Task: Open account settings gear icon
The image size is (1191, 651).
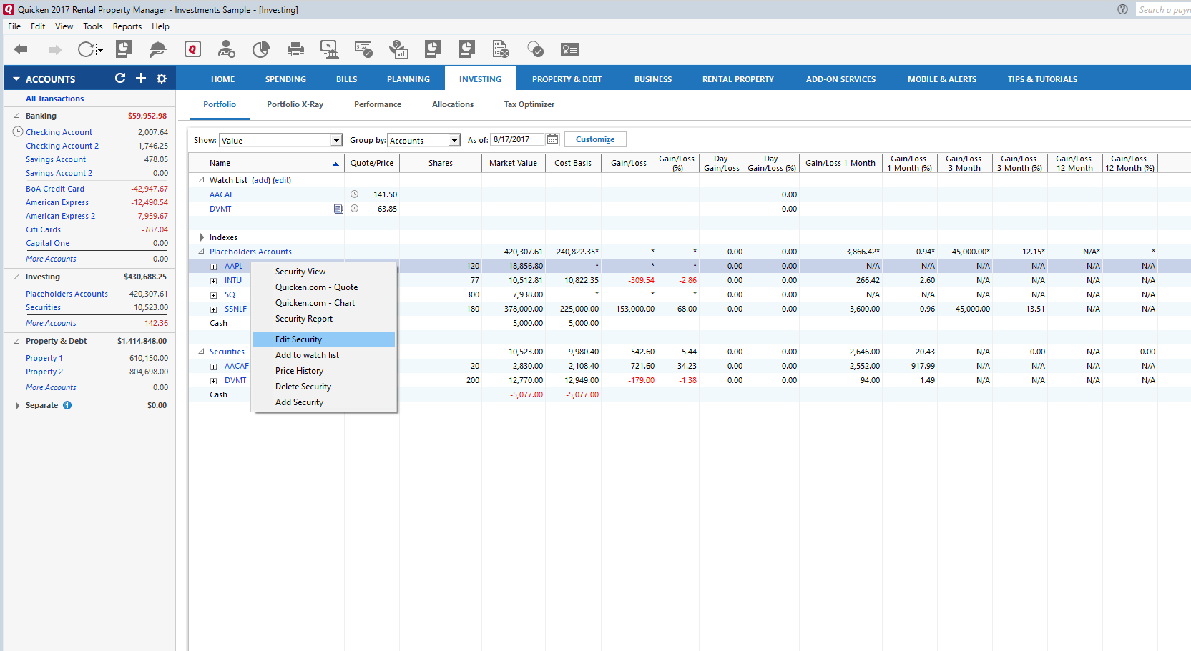Action: [x=162, y=79]
